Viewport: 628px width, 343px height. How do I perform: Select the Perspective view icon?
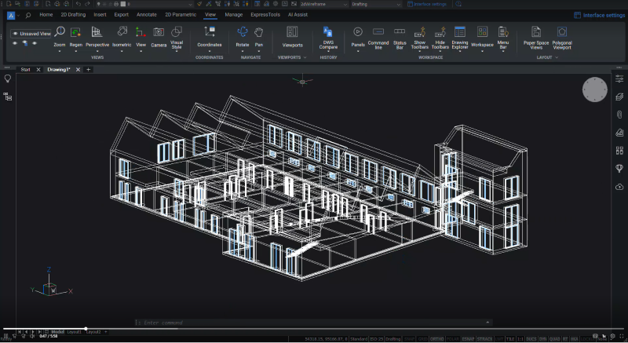coord(97,32)
